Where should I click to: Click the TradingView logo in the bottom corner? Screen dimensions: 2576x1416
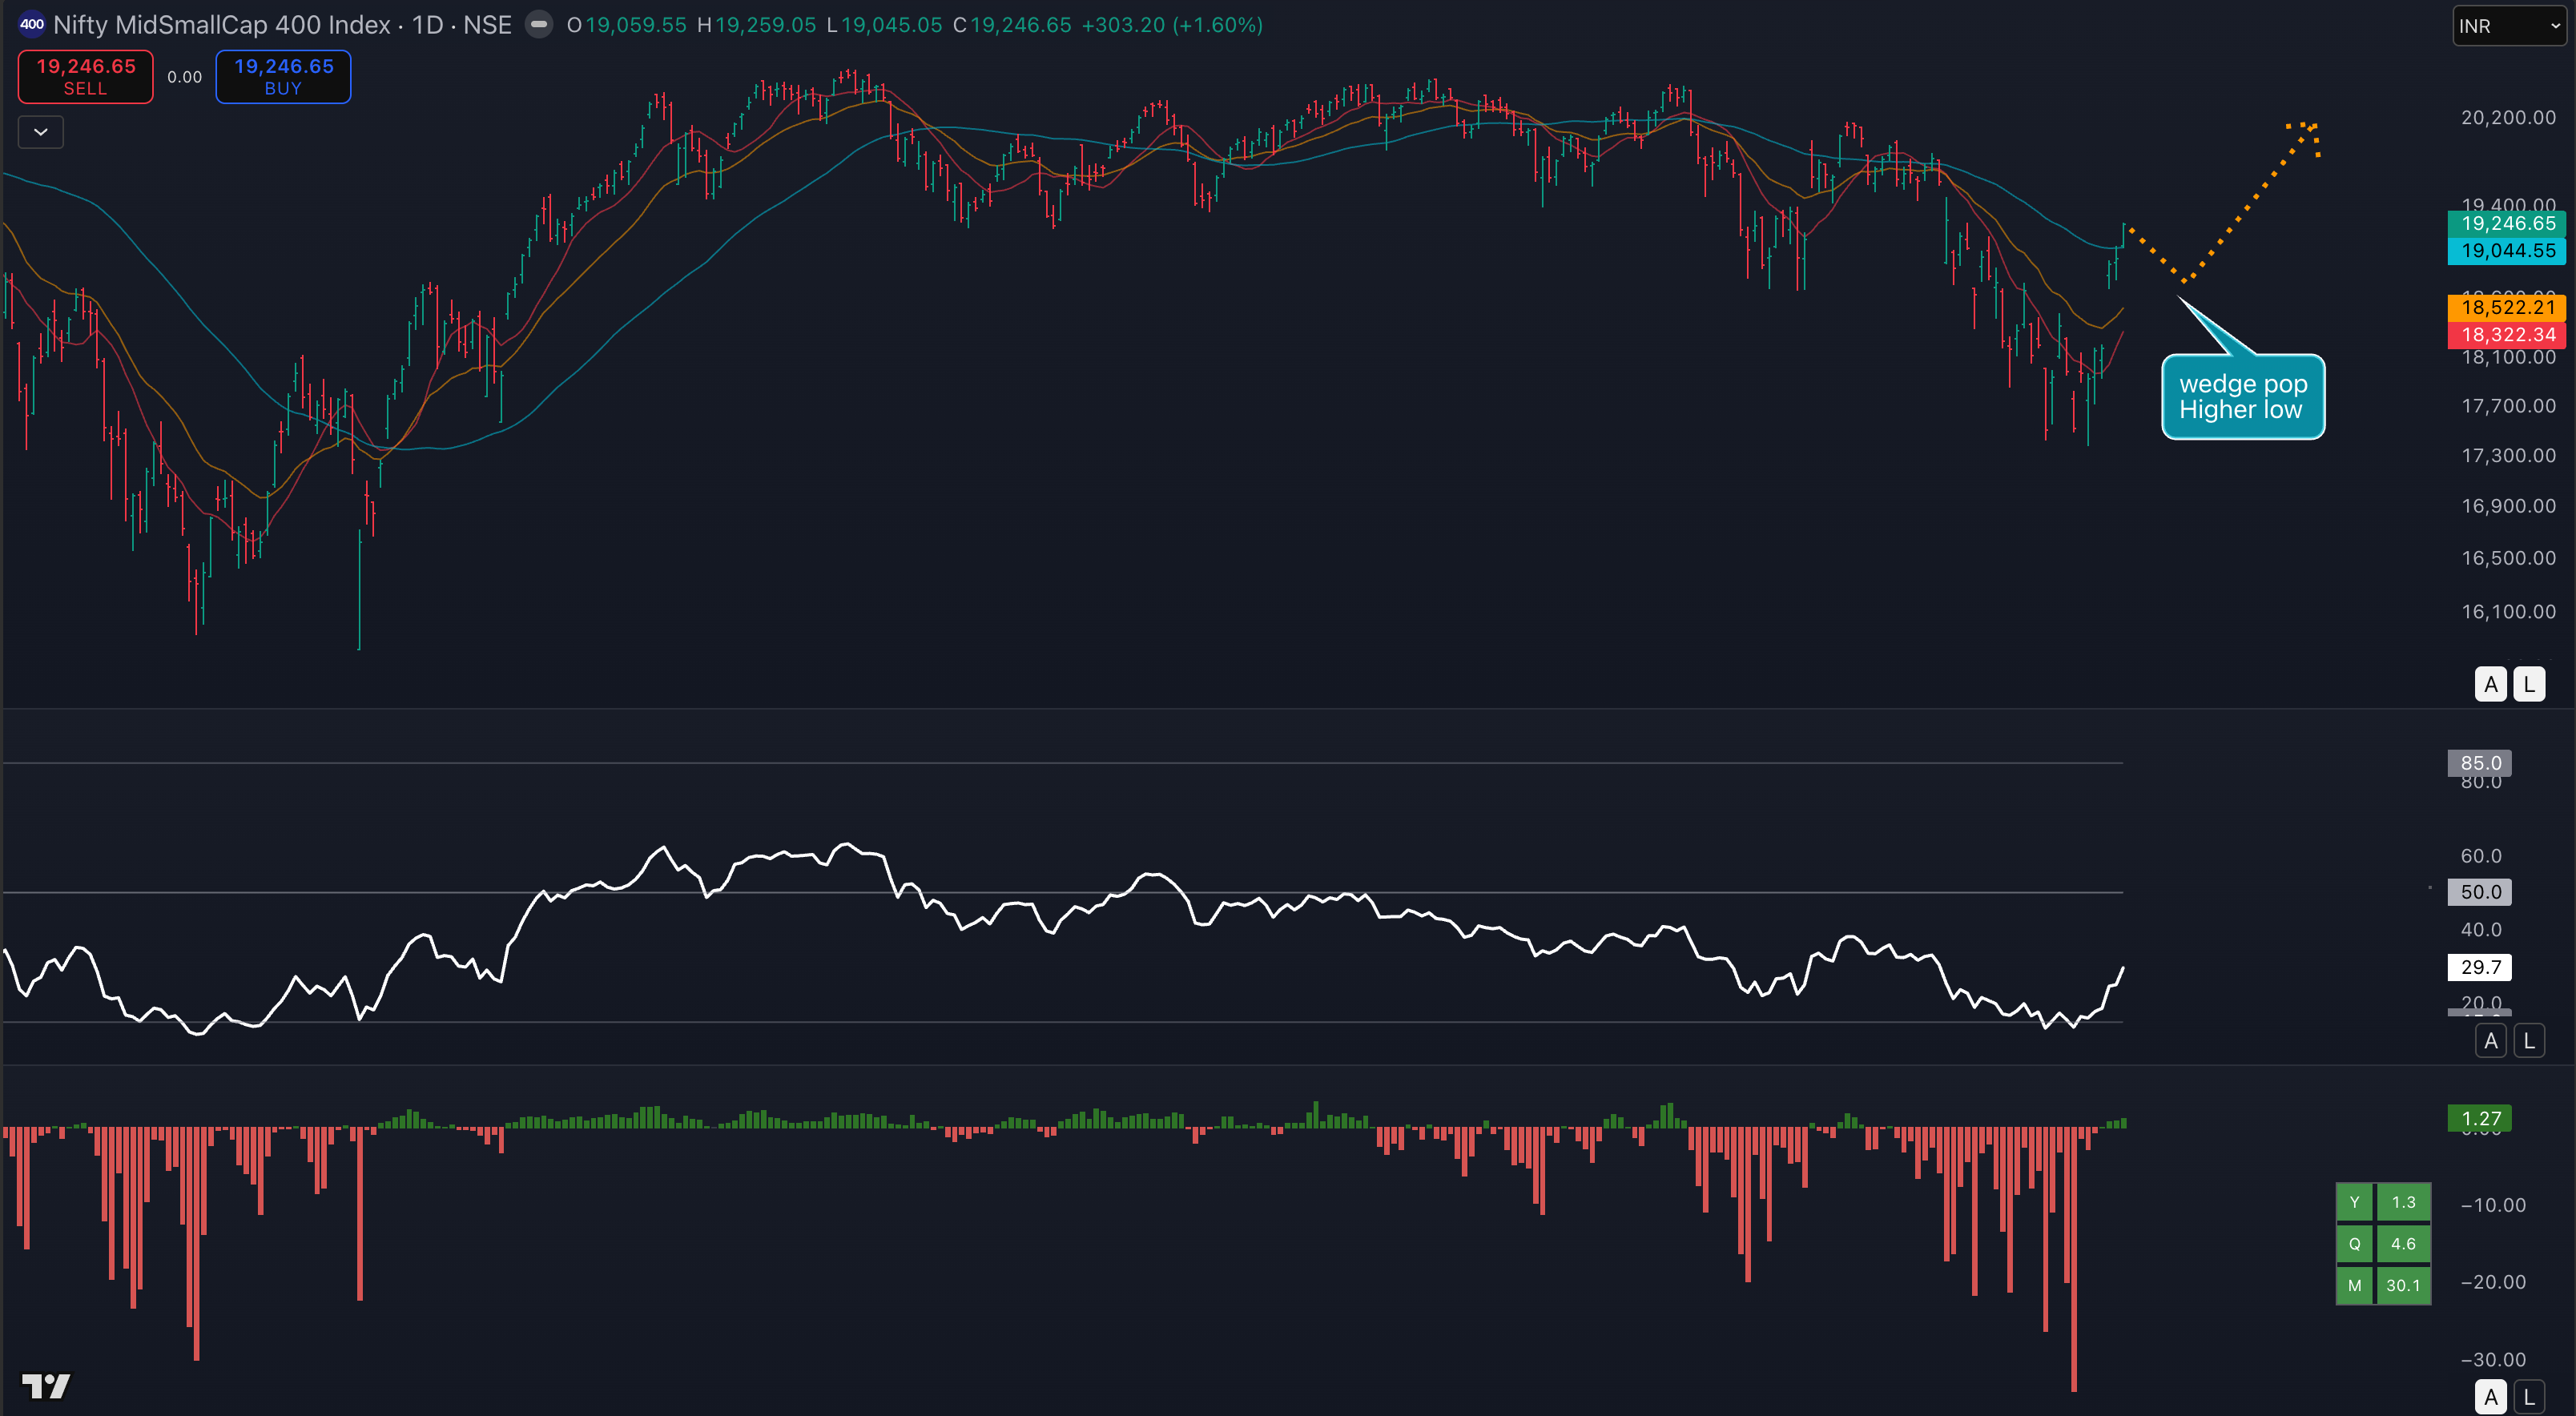46,1386
